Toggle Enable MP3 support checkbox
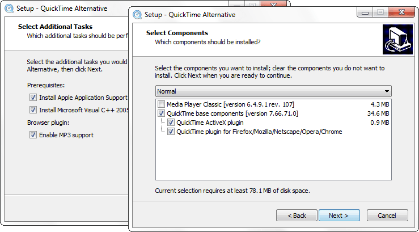 (x=33, y=135)
